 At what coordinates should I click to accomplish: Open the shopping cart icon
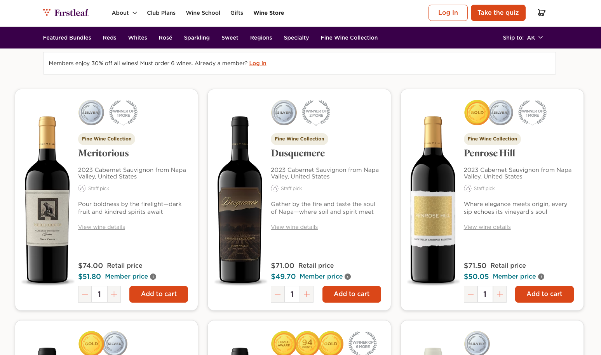click(x=541, y=13)
